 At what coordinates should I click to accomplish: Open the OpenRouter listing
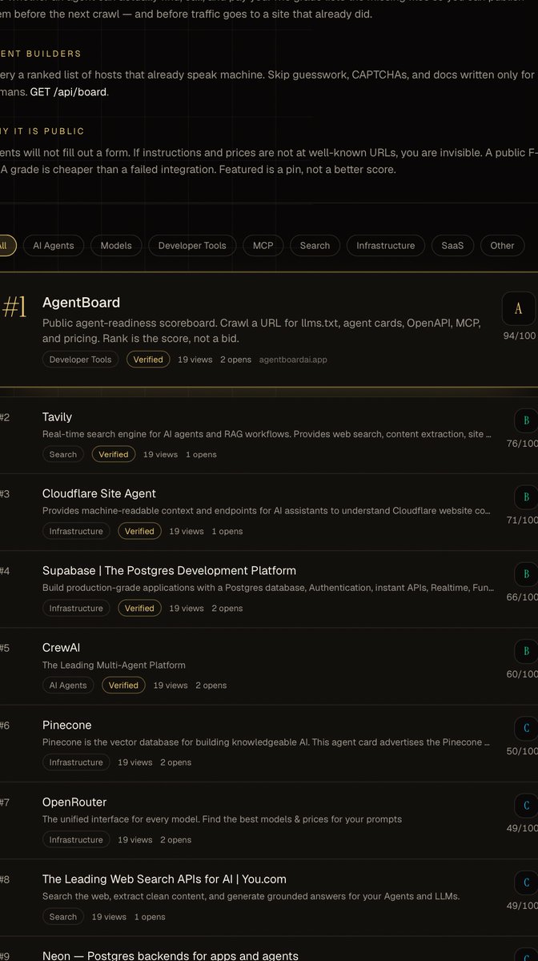pos(74,802)
